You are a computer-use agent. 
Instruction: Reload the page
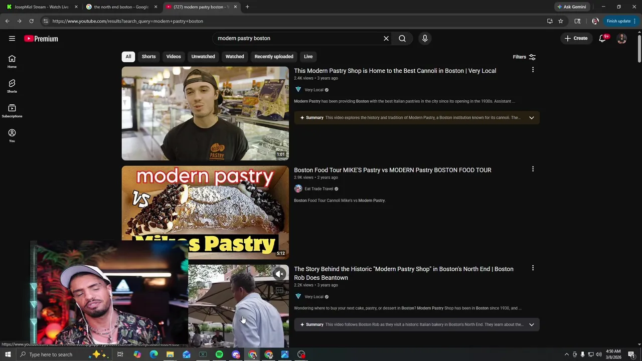[31, 21]
